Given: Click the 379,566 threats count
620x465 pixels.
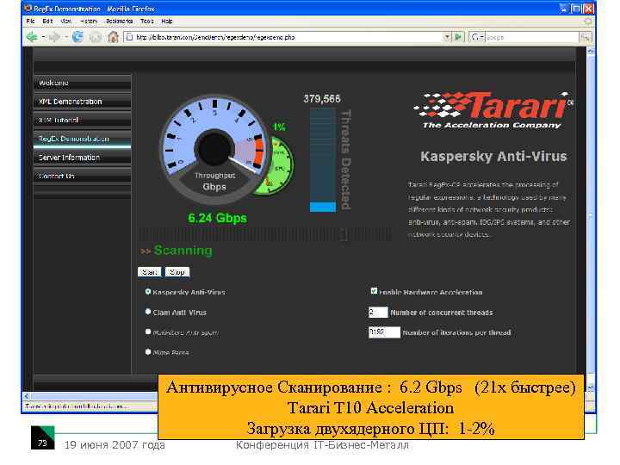Looking at the screenshot, I should 322,98.
